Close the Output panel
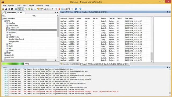 click(170, 67)
